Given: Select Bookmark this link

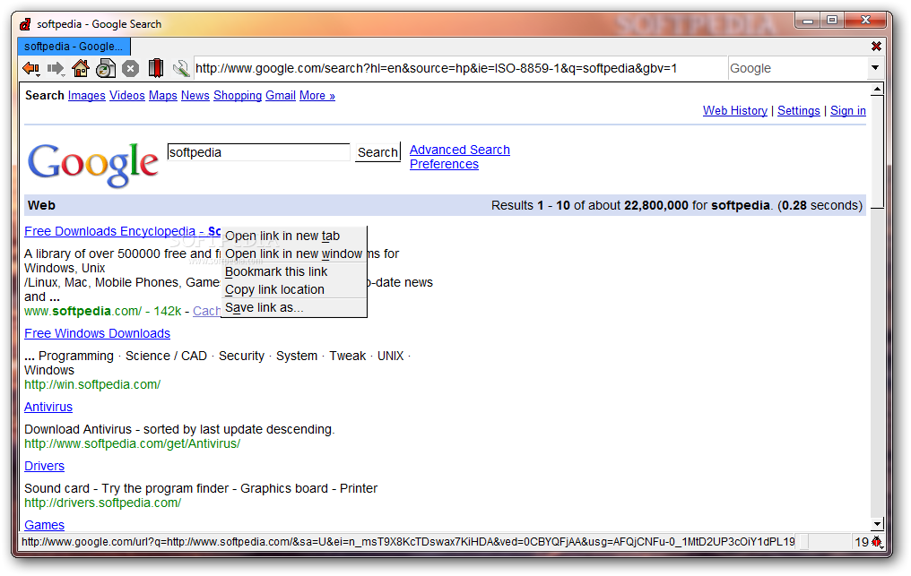Looking at the screenshot, I should (293, 271).
